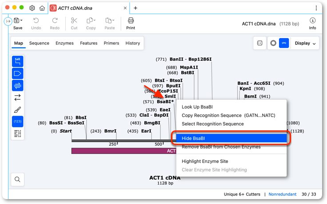Click the Redo toolbar button
The width and height of the screenshot is (327, 204).
pyautogui.click(x=55, y=24)
